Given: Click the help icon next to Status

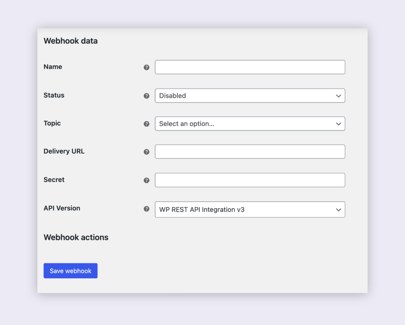Looking at the screenshot, I should (x=146, y=96).
